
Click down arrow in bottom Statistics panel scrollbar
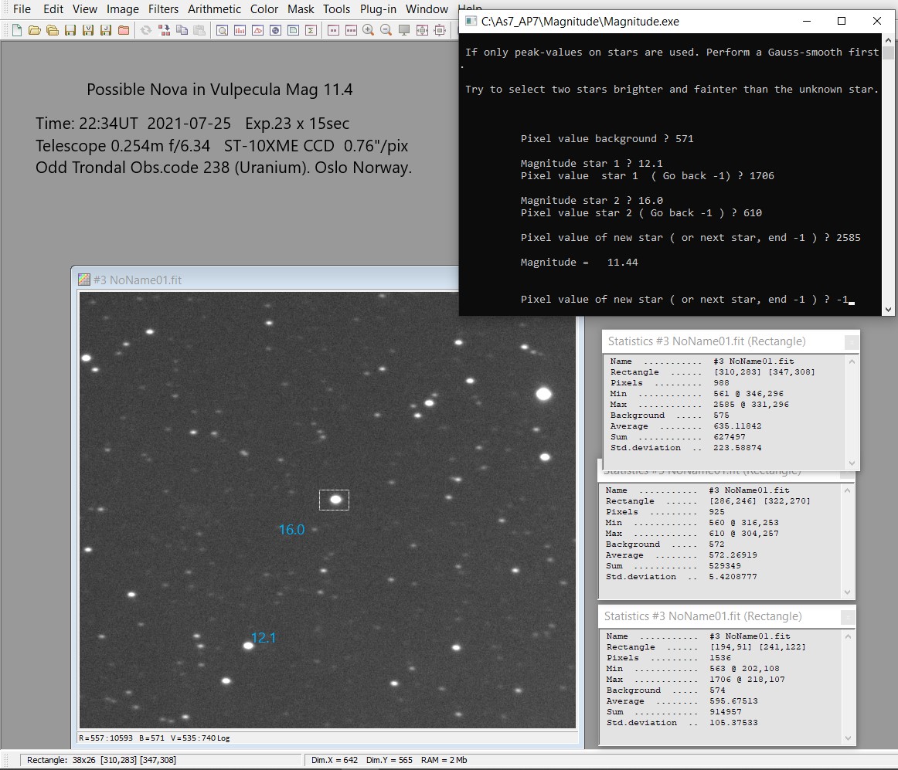click(x=848, y=739)
